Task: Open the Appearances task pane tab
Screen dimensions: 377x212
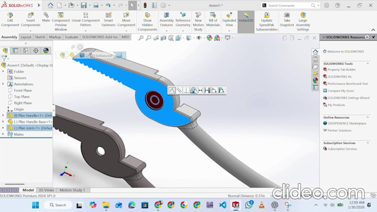Action: (x=315, y=80)
